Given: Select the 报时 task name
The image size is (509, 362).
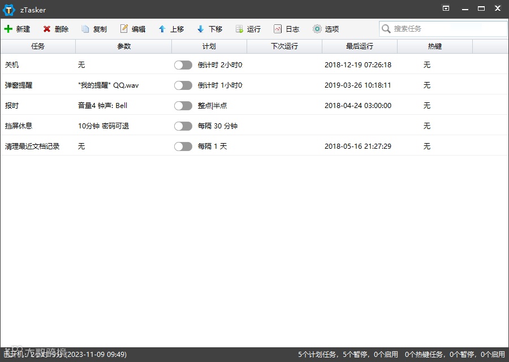Looking at the screenshot, I should pyautogui.click(x=12, y=106).
